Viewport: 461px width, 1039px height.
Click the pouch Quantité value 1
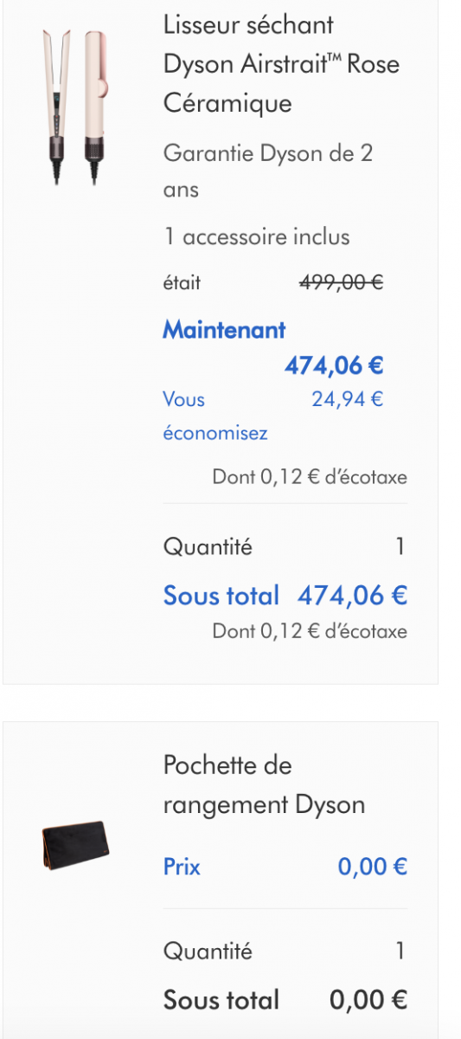tap(400, 952)
